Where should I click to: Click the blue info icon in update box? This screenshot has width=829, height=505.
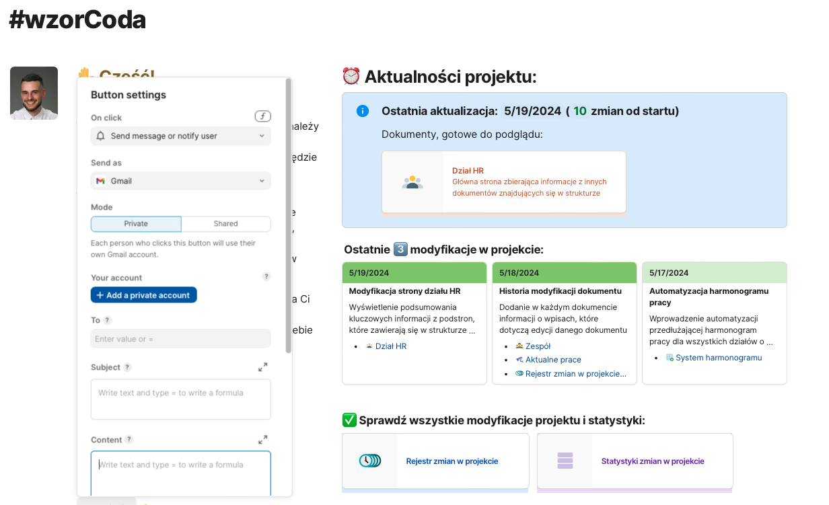(x=363, y=111)
